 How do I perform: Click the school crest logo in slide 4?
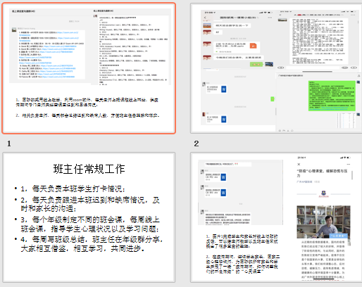pyautogui.click(x=323, y=193)
